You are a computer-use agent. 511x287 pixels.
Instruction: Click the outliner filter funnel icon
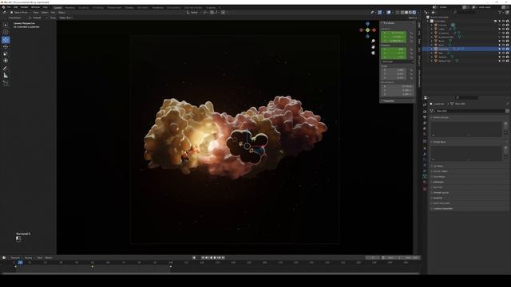point(500,13)
